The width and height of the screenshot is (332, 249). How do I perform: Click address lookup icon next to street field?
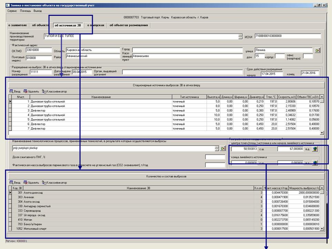point(317,50)
